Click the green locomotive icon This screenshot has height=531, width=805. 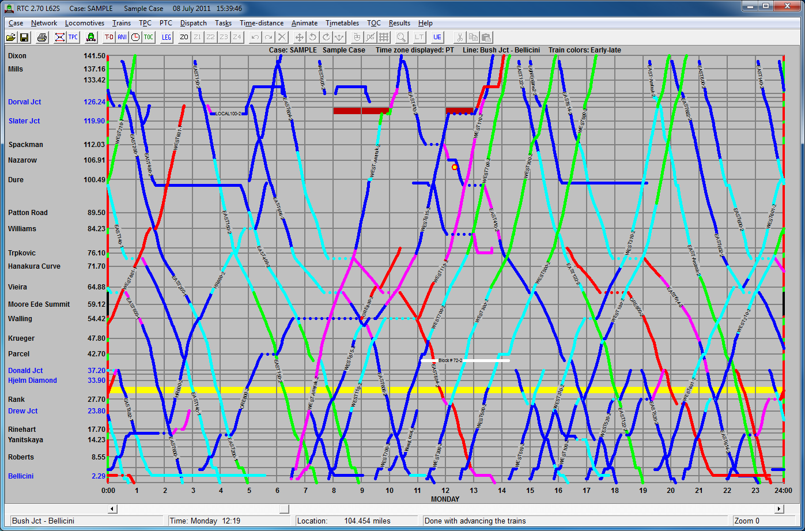tap(90, 37)
